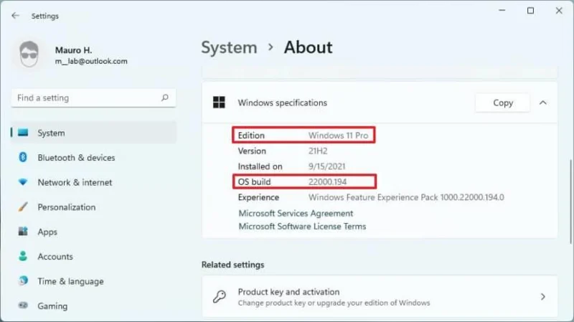Click the Find a setting search box
Image resolution: width=574 pixels, height=322 pixels.
(93, 98)
